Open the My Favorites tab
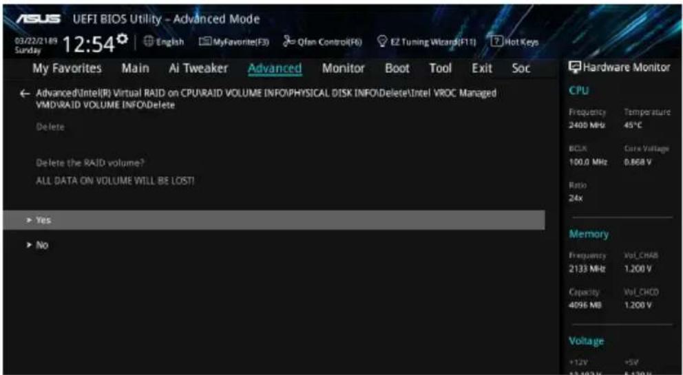 (67, 68)
